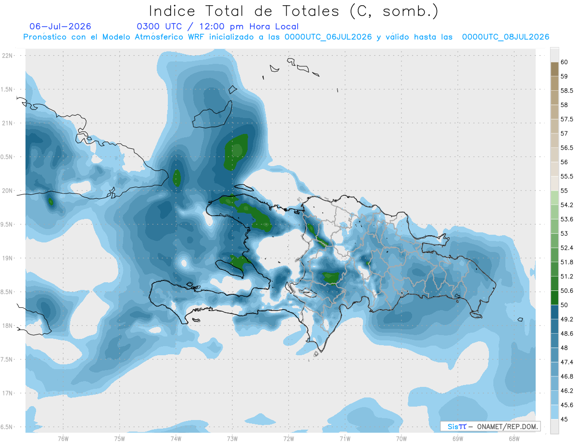577x445 pixels.
Task: Click the '51.8' value on the color scale
Action: click(566, 262)
